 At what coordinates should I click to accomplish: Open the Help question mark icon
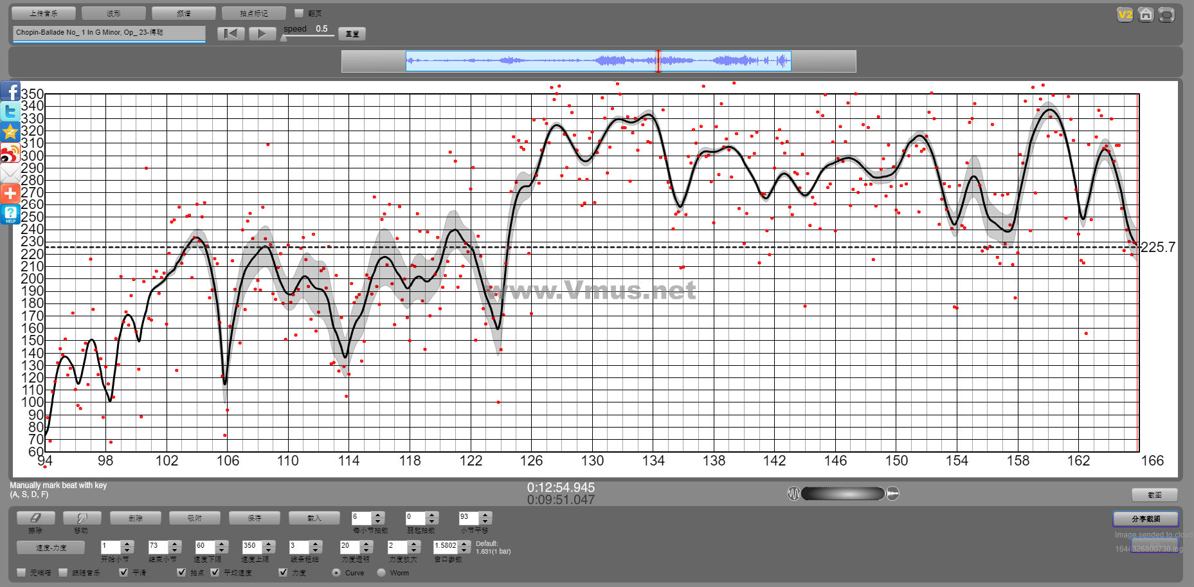coord(10,214)
